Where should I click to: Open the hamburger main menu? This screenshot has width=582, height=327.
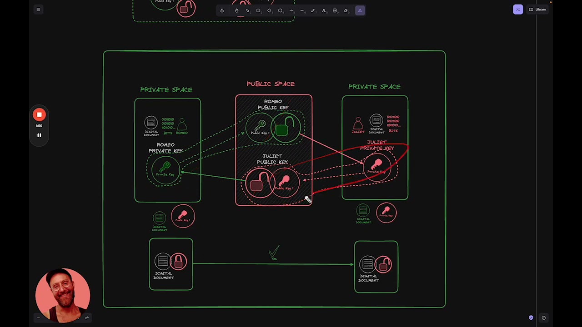38,9
